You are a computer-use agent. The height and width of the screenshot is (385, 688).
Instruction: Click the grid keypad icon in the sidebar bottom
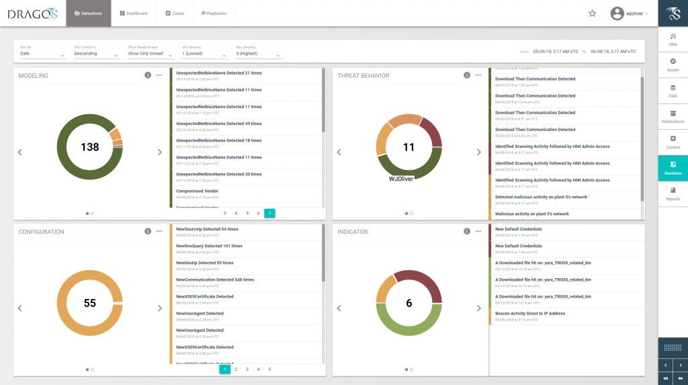(673, 347)
